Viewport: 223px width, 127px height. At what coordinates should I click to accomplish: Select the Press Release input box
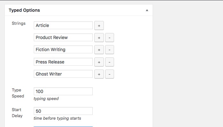(63, 62)
